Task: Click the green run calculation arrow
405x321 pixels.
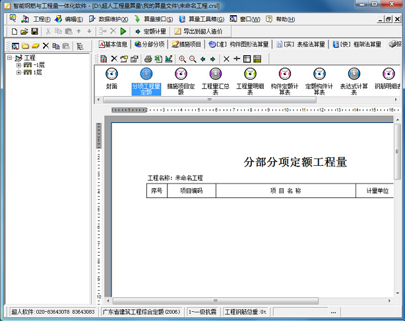Action: pyautogui.click(x=123, y=32)
